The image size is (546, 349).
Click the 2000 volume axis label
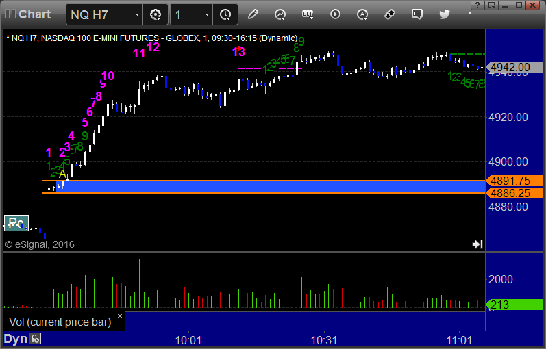click(x=500, y=279)
